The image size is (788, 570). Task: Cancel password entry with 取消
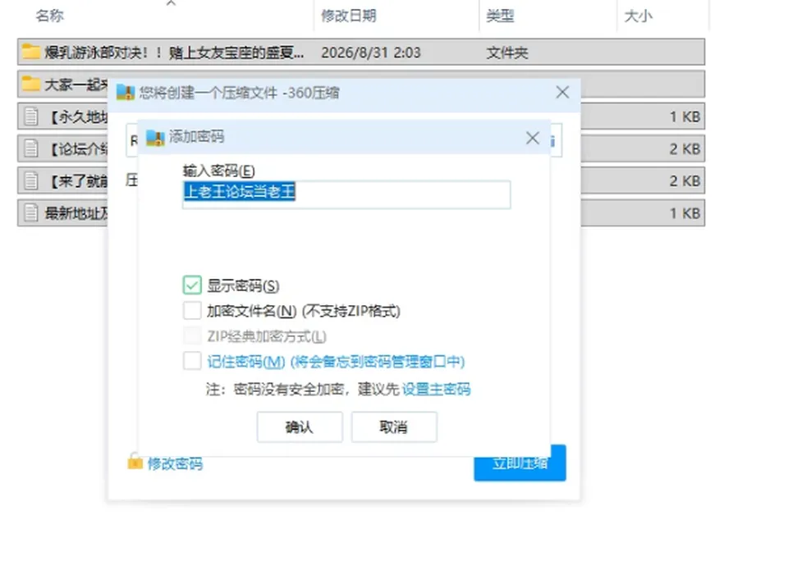pyautogui.click(x=394, y=426)
